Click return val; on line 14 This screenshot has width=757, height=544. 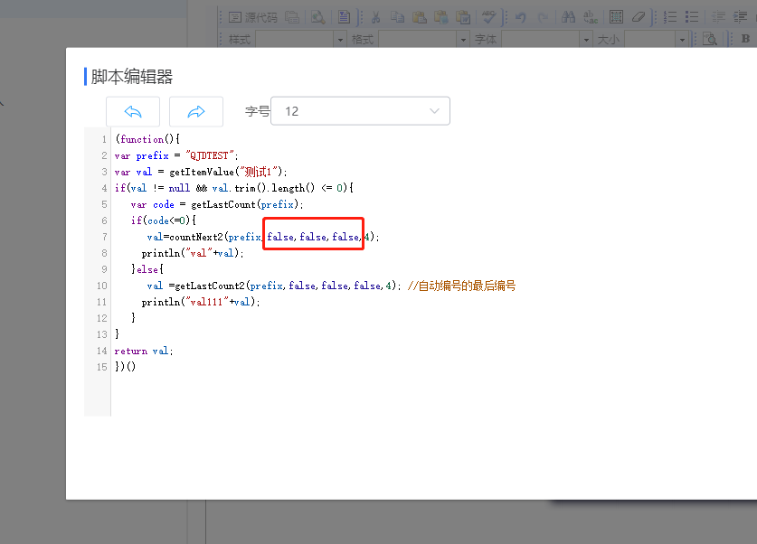(x=144, y=351)
